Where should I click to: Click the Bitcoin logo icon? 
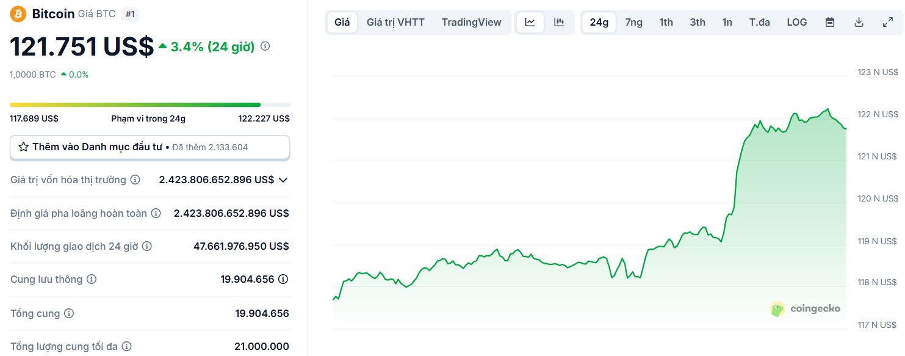(x=18, y=13)
